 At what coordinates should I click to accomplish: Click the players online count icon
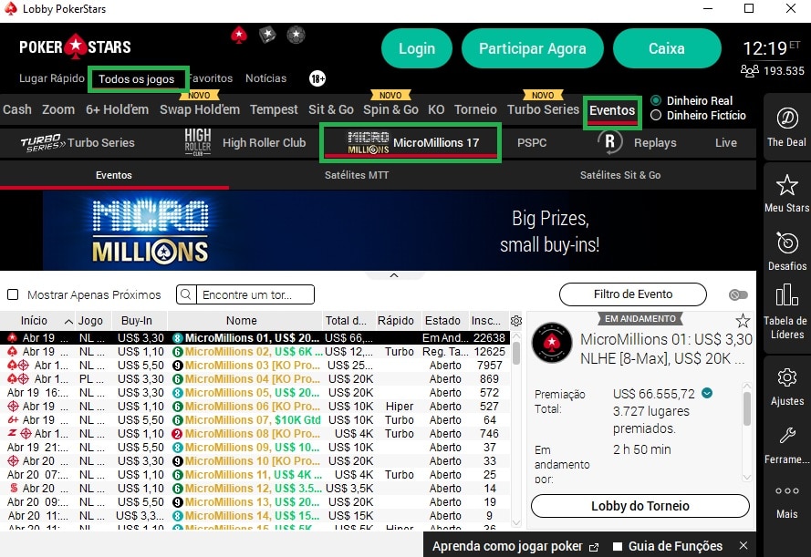750,70
